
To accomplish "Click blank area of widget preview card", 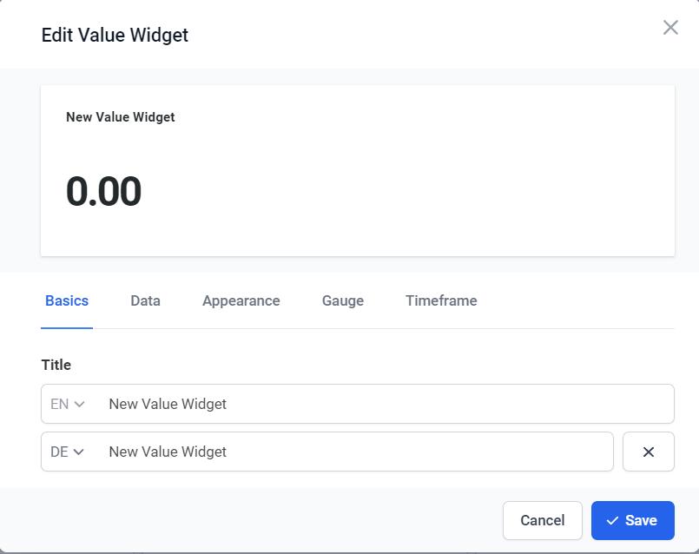I will pos(434,191).
